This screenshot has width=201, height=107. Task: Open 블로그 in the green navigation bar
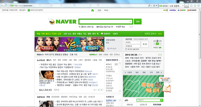[48, 34]
